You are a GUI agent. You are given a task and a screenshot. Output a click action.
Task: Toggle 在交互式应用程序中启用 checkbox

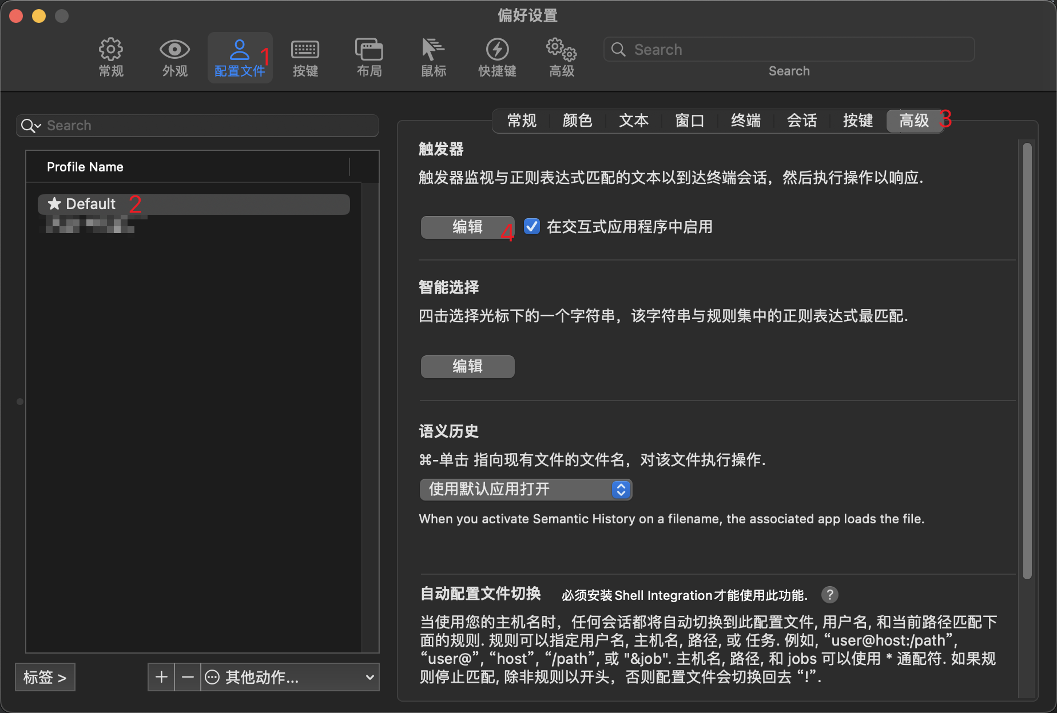[x=532, y=227]
